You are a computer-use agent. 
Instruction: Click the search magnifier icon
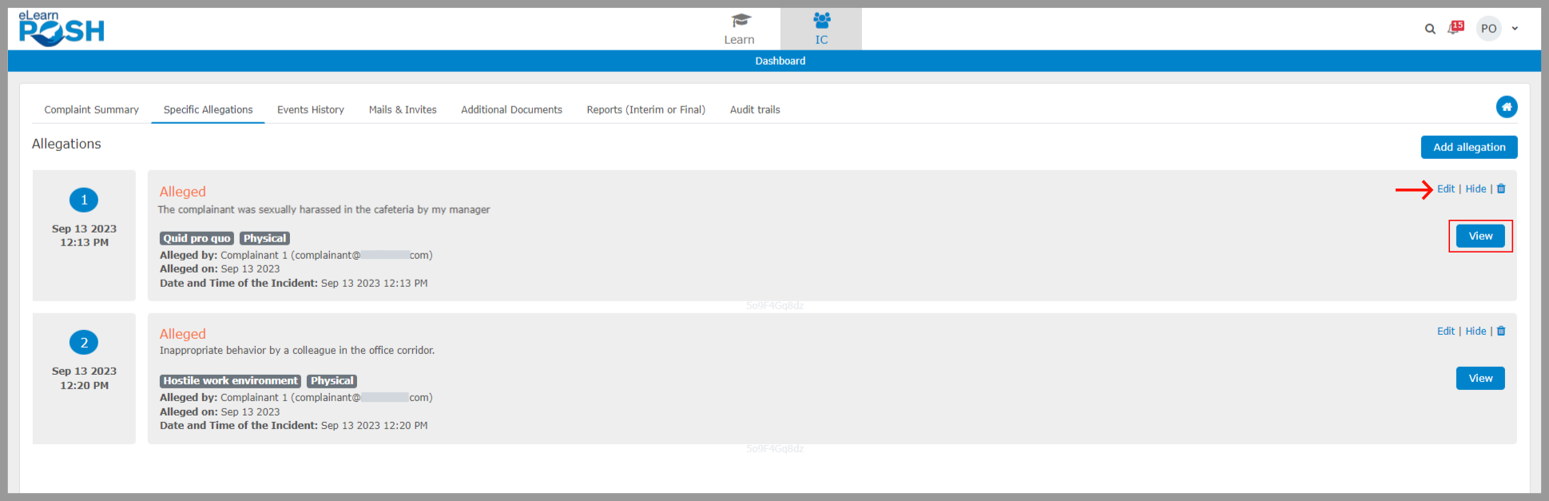(x=1429, y=29)
